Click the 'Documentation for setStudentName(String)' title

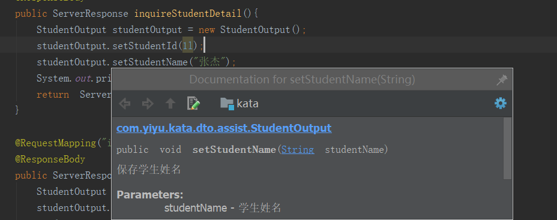coord(303,80)
